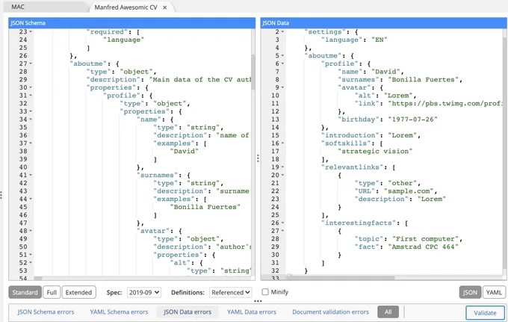508x322 pixels.
Task: Click the Validate button
Action: [485, 312]
